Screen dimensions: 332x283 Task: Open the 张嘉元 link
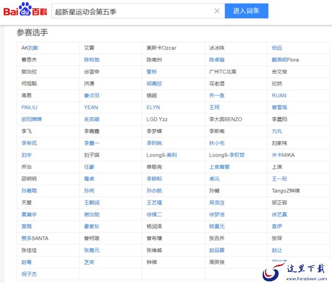pos(92,250)
